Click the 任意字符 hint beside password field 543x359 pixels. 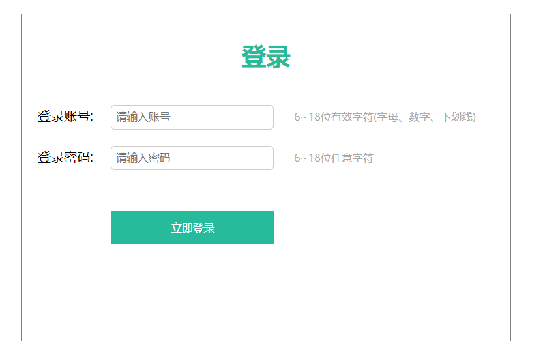click(333, 158)
